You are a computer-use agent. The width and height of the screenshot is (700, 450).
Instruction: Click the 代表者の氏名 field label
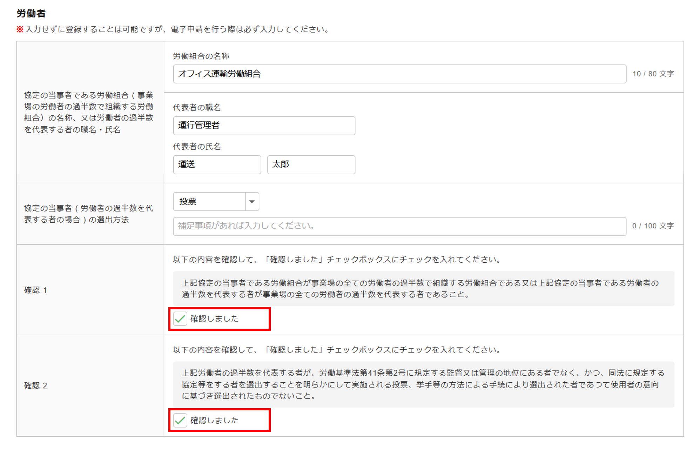click(197, 147)
